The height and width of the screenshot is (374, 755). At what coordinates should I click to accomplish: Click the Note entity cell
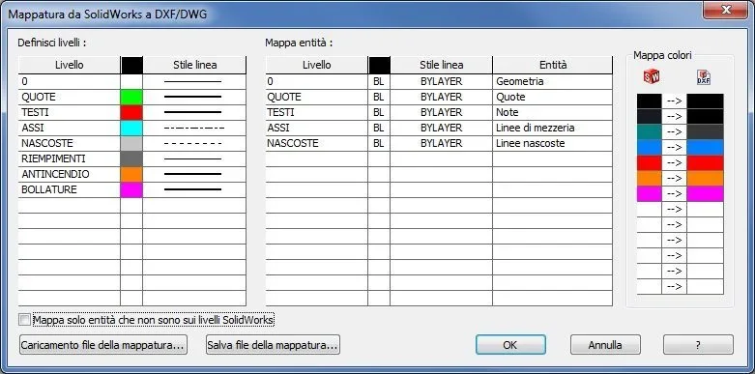[x=552, y=112]
